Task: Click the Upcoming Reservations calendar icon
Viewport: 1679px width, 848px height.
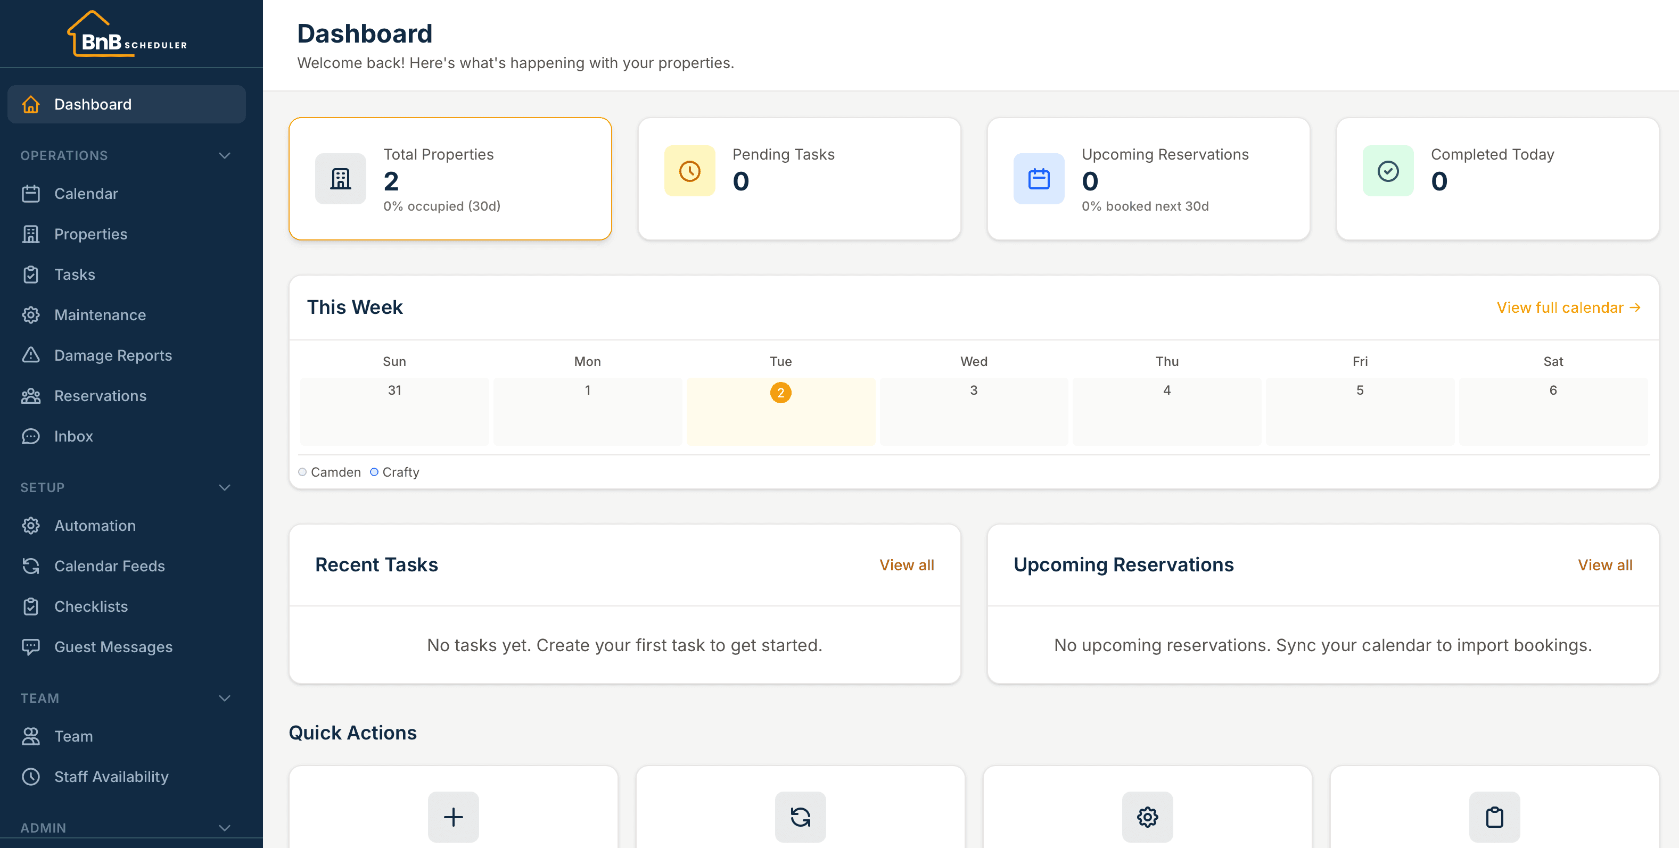Action: pos(1039,178)
